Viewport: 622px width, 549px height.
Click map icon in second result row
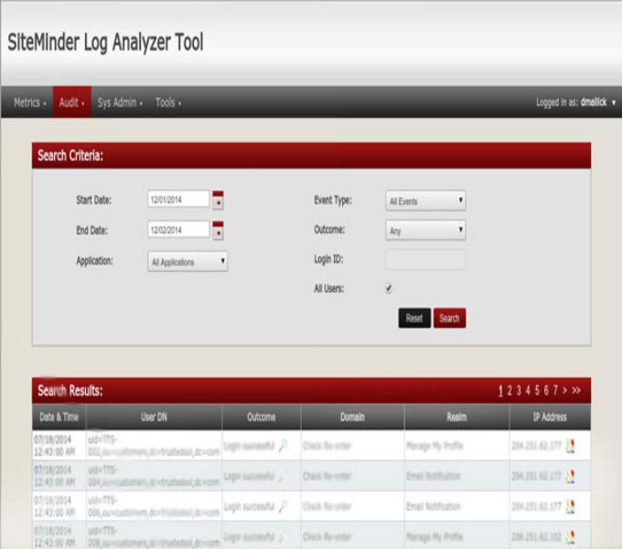(570, 476)
